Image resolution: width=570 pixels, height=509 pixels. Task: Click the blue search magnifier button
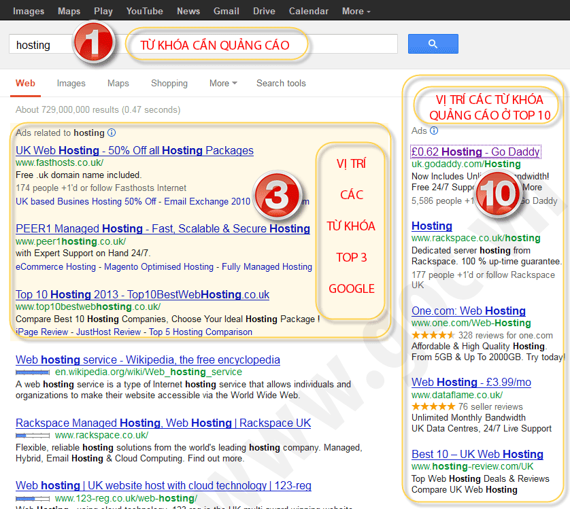(433, 44)
